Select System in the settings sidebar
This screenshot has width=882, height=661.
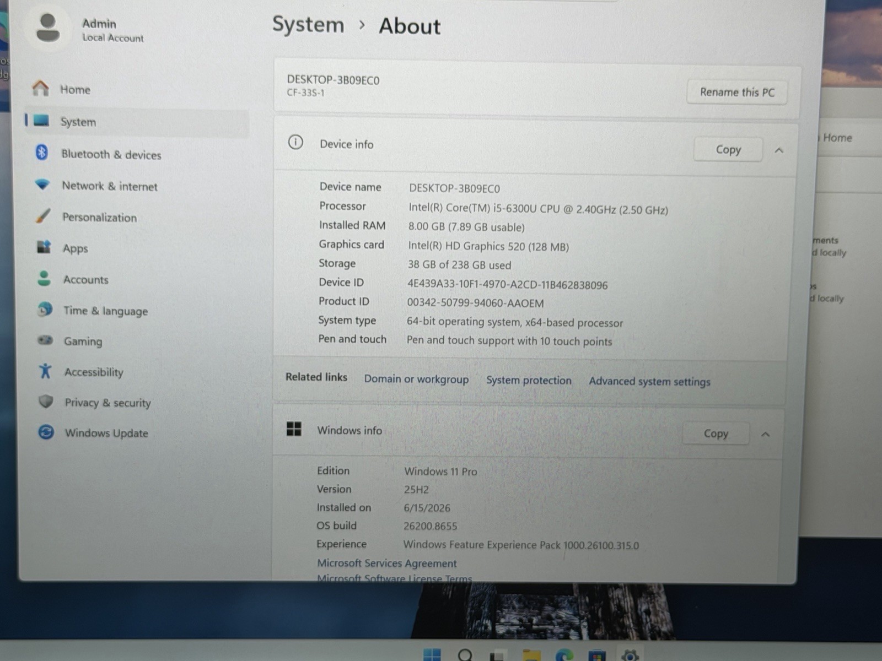[137, 122]
